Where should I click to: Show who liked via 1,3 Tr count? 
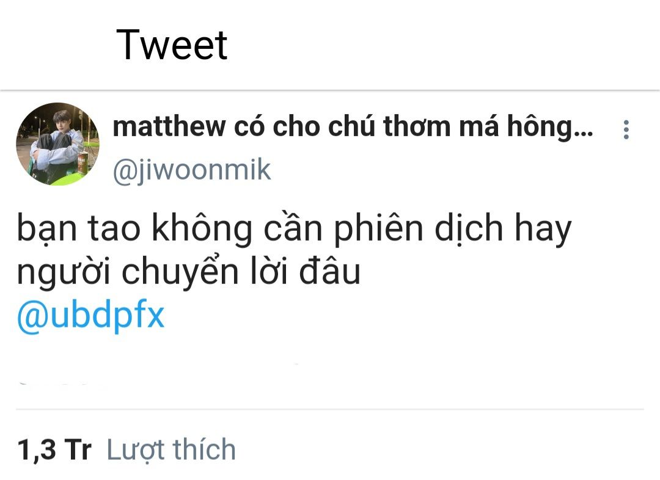click(x=54, y=449)
